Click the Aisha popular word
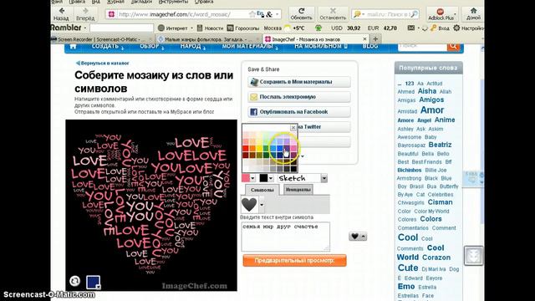535x301 pixels. coord(427,91)
